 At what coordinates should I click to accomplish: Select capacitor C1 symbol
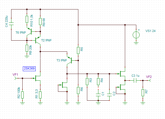click(98, 95)
